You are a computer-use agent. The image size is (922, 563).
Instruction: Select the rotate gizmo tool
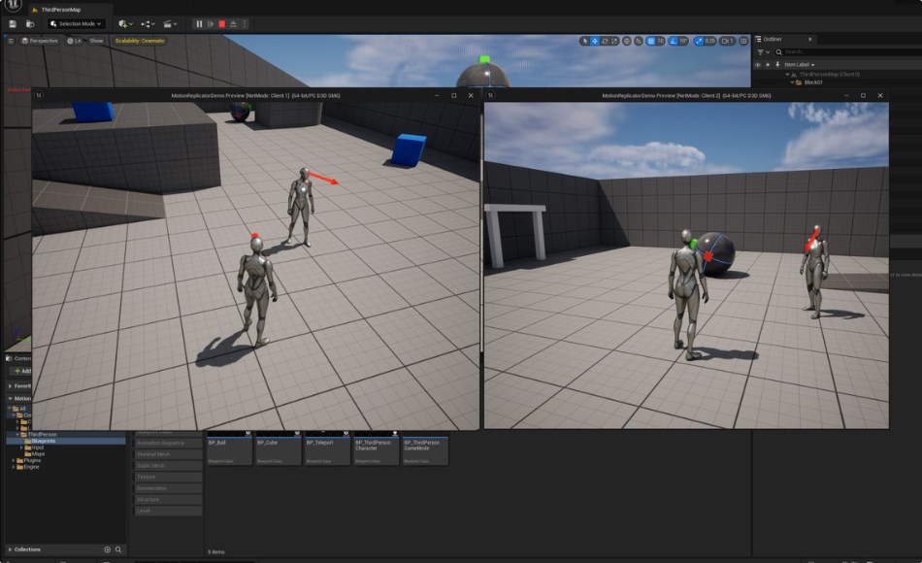tap(606, 41)
